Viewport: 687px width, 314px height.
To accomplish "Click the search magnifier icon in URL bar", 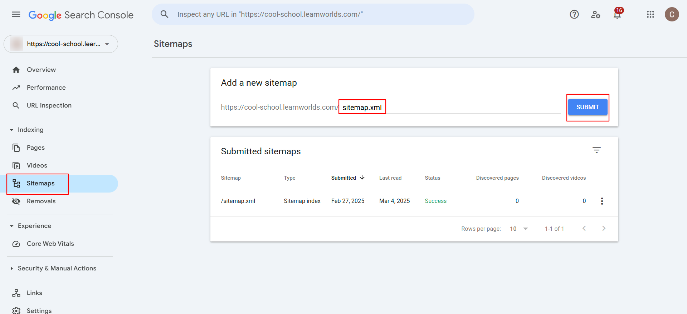I will [164, 14].
